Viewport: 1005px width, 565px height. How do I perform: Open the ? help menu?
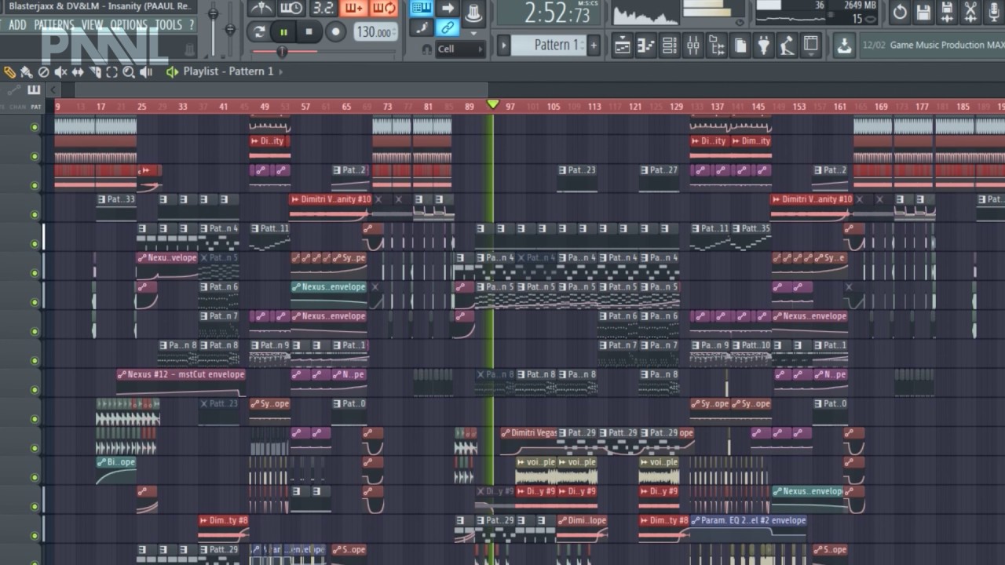click(x=192, y=25)
